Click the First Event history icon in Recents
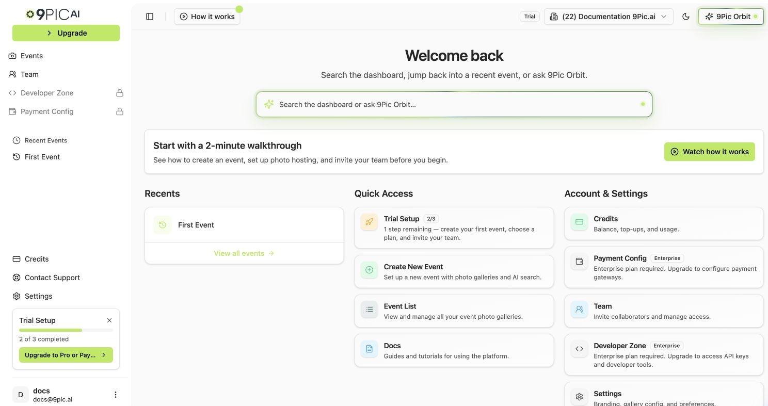Viewport: 768px width, 406px height. tap(163, 225)
